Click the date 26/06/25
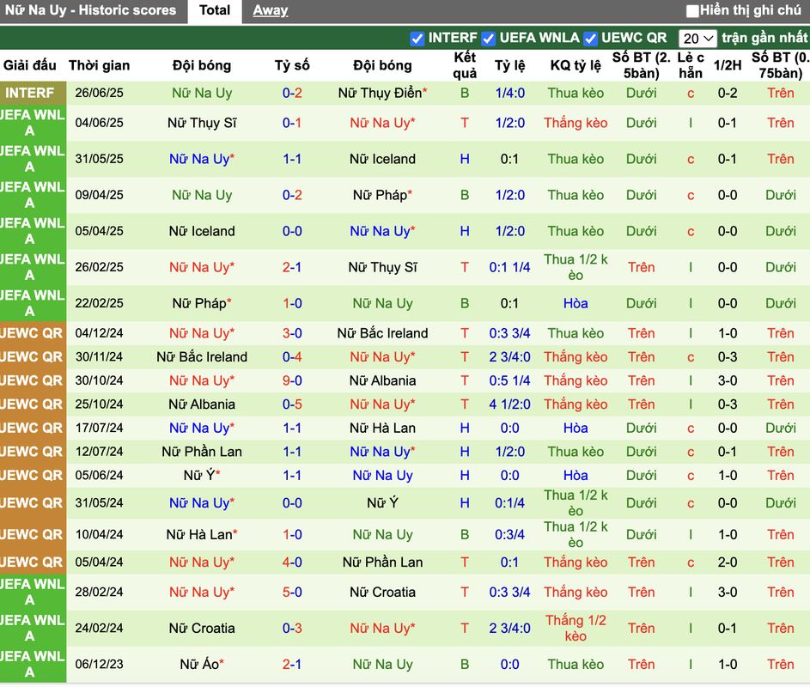Image resolution: width=810 pixels, height=687 pixels. coord(99,93)
